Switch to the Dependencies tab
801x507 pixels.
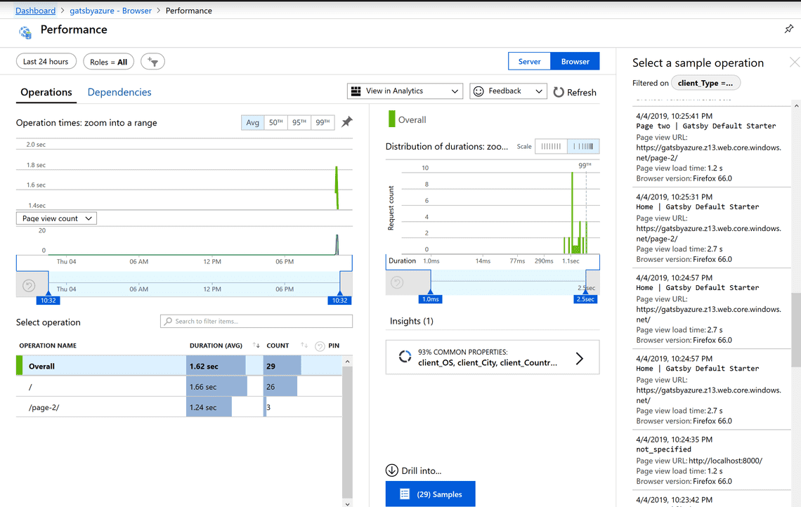tap(119, 92)
